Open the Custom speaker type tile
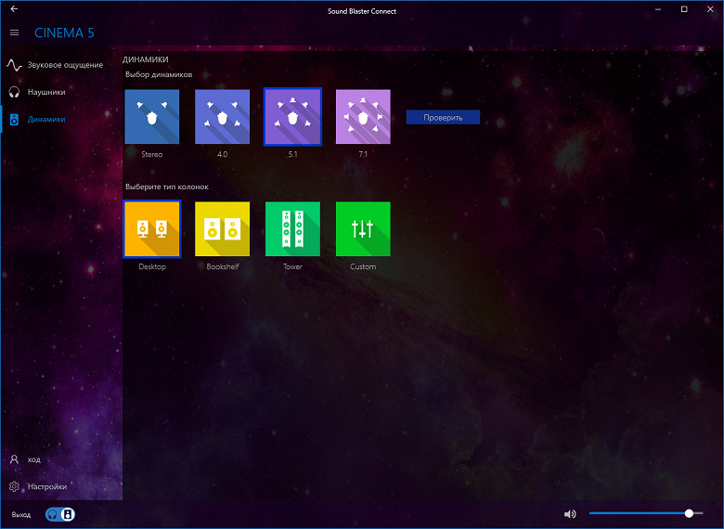 (x=363, y=229)
